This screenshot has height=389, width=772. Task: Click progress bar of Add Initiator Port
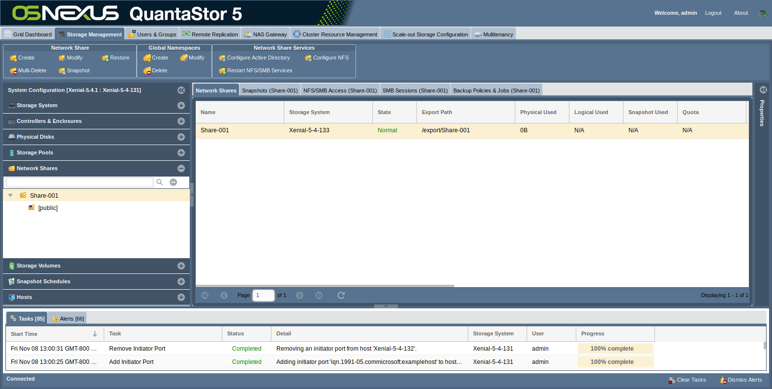click(616, 362)
